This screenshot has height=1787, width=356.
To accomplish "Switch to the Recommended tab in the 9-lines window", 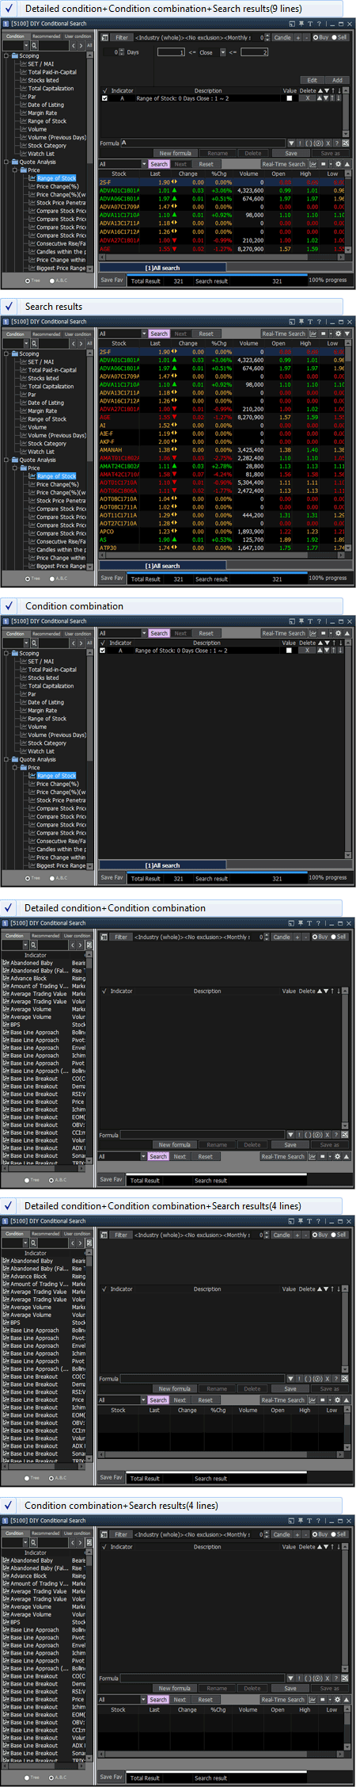I will coord(46,36).
